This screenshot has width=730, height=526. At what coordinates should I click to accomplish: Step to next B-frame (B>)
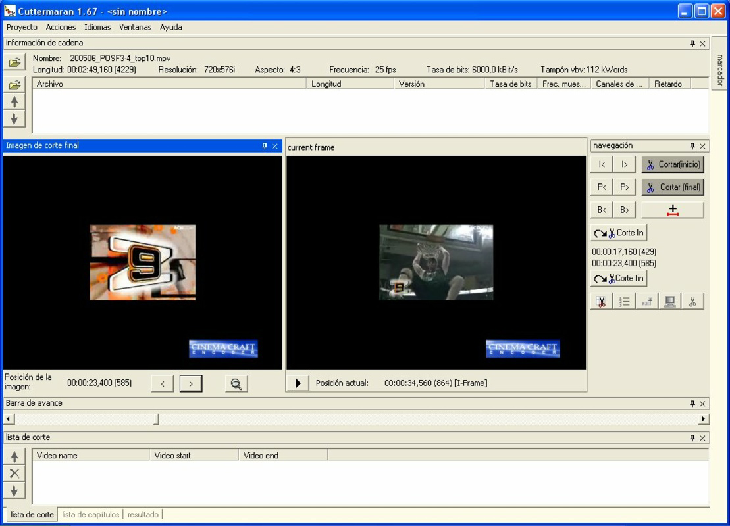[x=624, y=210]
